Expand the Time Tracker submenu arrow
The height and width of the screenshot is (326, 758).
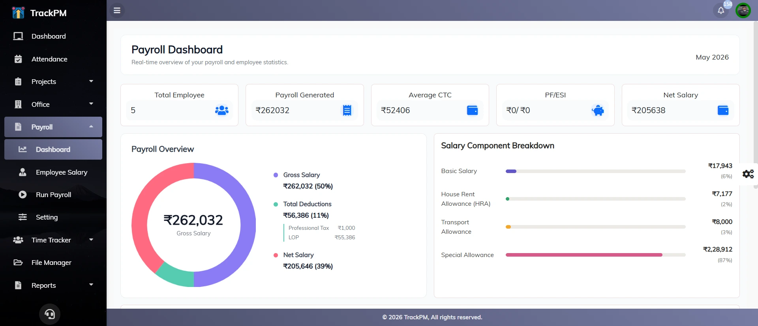coord(91,240)
